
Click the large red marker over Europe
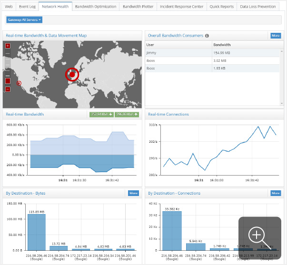pos(72,75)
